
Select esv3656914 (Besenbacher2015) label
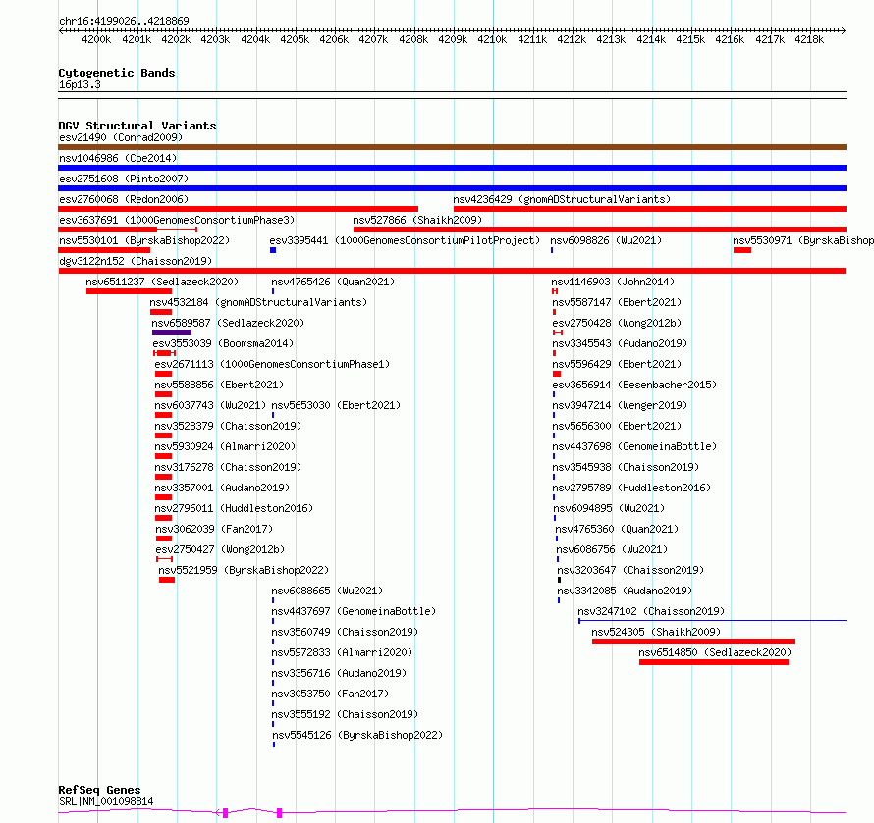tap(634, 385)
